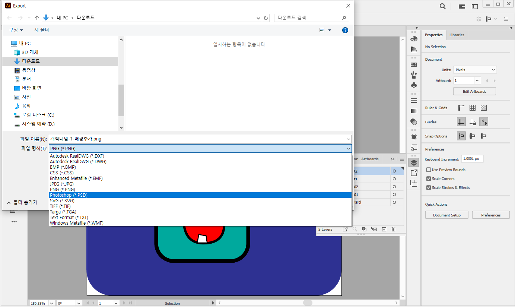Select 바탕 화면 in folder tree
The width and height of the screenshot is (515, 307).
[x=32, y=88]
